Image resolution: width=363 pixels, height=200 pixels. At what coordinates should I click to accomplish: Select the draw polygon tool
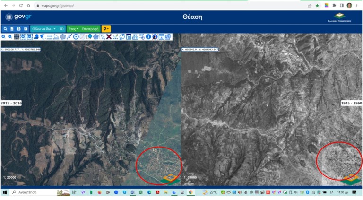(63, 37)
